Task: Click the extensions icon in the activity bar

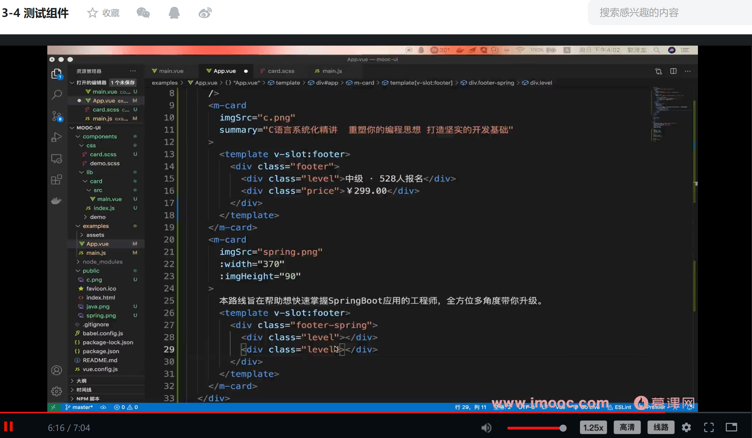Action: pos(56,180)
